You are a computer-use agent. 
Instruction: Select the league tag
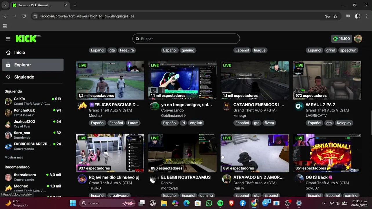tap(260, 50)
